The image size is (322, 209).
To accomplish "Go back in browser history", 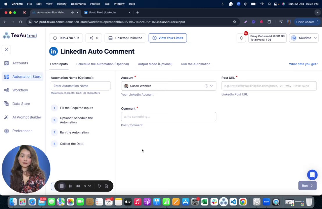I will 5,22.
